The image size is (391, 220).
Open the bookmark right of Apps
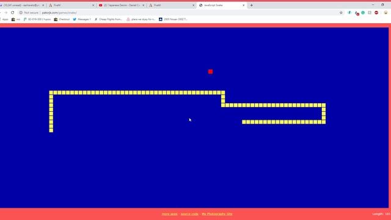16,19
